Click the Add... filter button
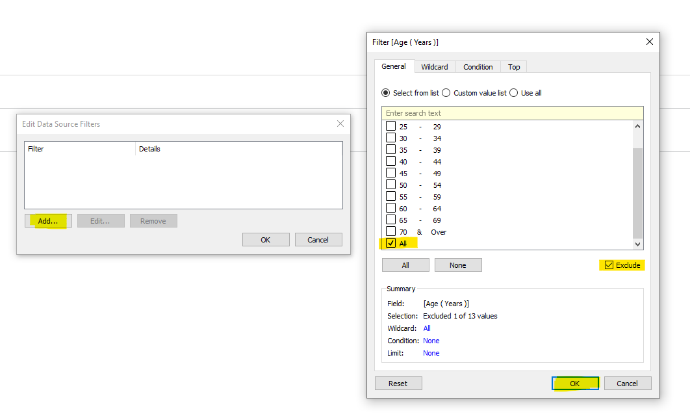The height and width of the screenshot is (418, 690). (48, 221)
